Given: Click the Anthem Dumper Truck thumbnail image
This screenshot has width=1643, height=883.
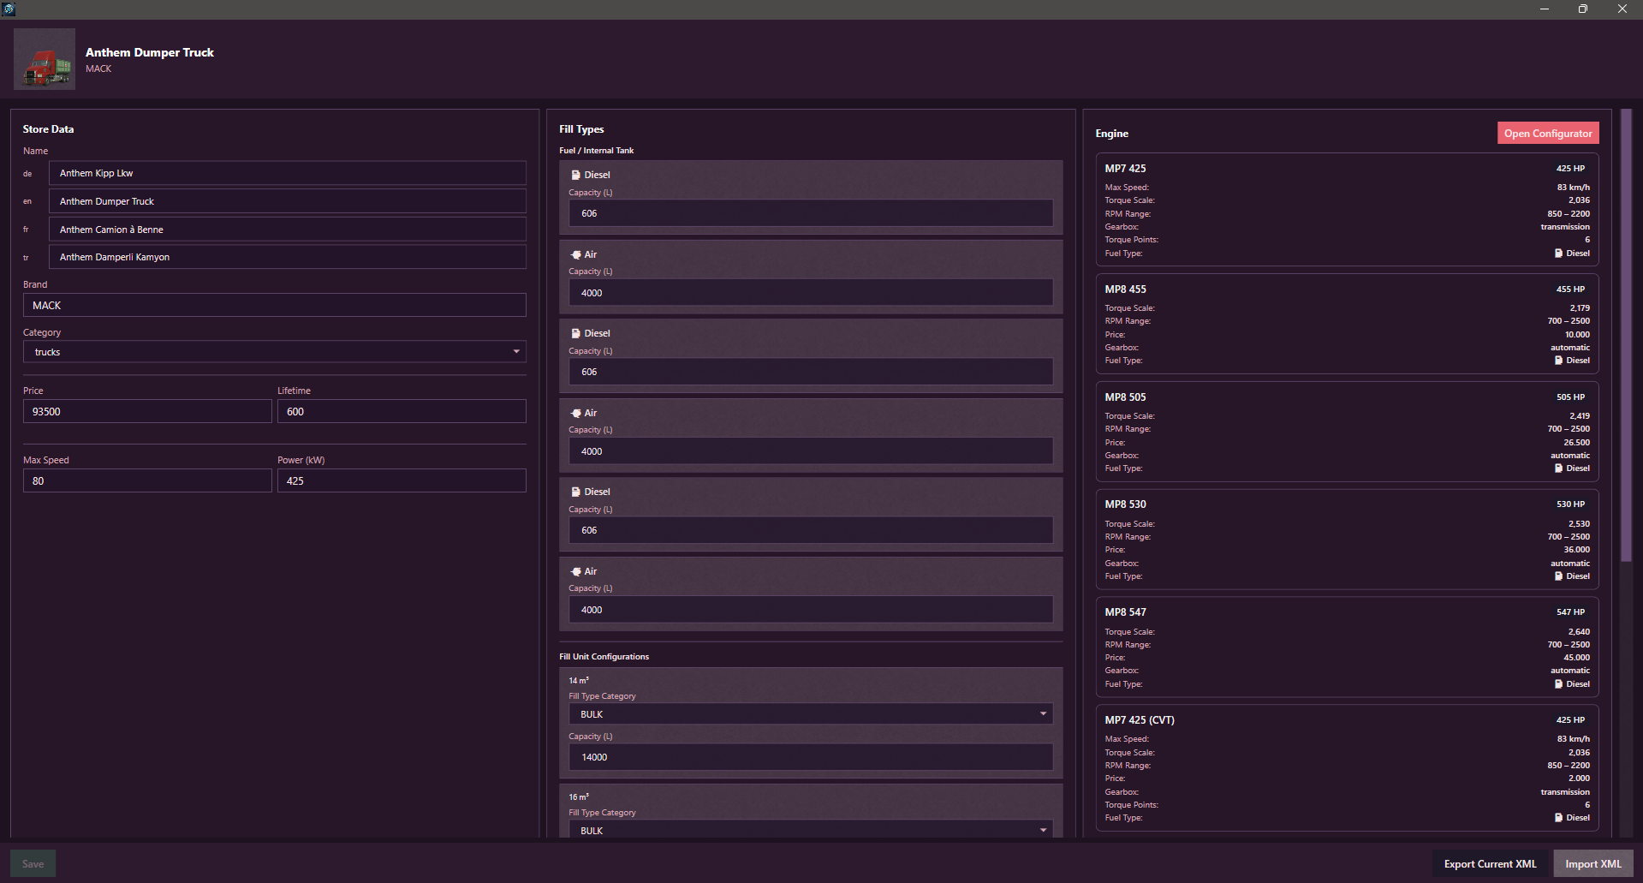Looking at the screenshot, I should (45, 59).
